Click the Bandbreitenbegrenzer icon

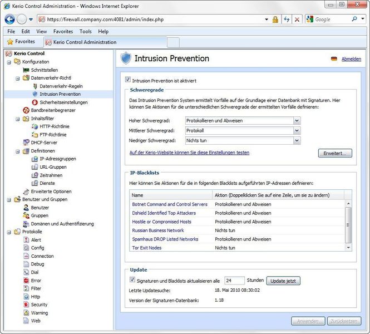point(26,110)
